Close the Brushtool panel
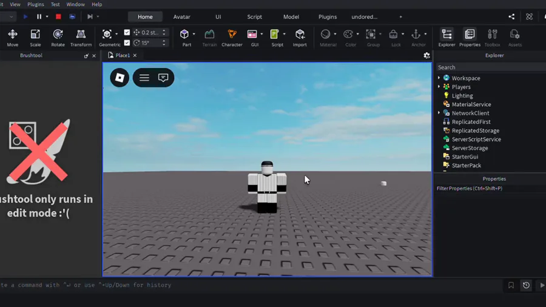 click(94, 56)
